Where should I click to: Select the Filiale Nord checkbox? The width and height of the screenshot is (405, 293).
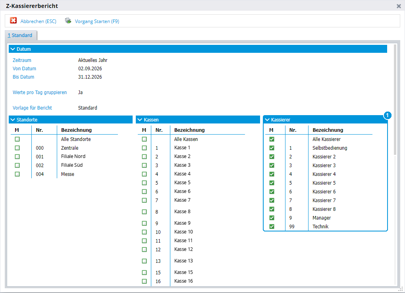[x=17, y=156]
